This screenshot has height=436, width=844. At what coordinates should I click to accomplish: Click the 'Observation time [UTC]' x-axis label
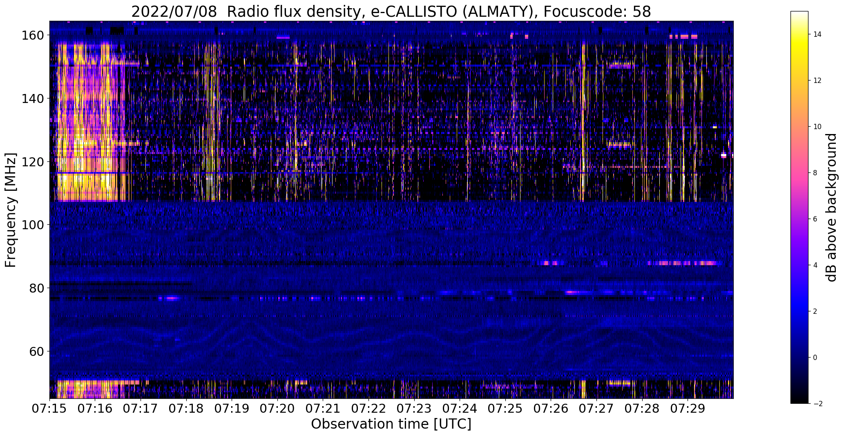[391, 424]
